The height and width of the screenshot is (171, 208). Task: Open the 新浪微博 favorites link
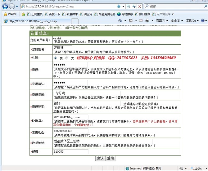(x=70, y=14)
